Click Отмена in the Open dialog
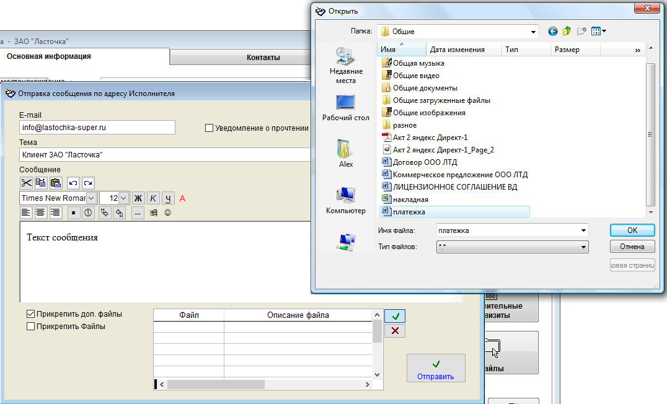 [632, 247]
